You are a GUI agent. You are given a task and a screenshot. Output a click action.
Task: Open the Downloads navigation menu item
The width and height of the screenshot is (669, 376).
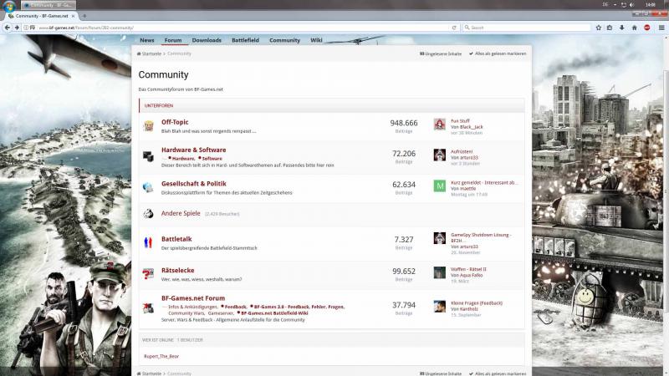(x=207, y=40)
